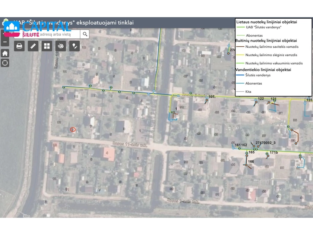Click 'Abonentas' under the Vandentiekio heading
This screenshot has width=313, height=235.
(253, 83)
